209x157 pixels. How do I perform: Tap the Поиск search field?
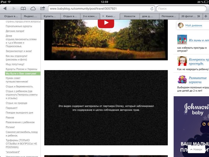(x=182, y=9)
